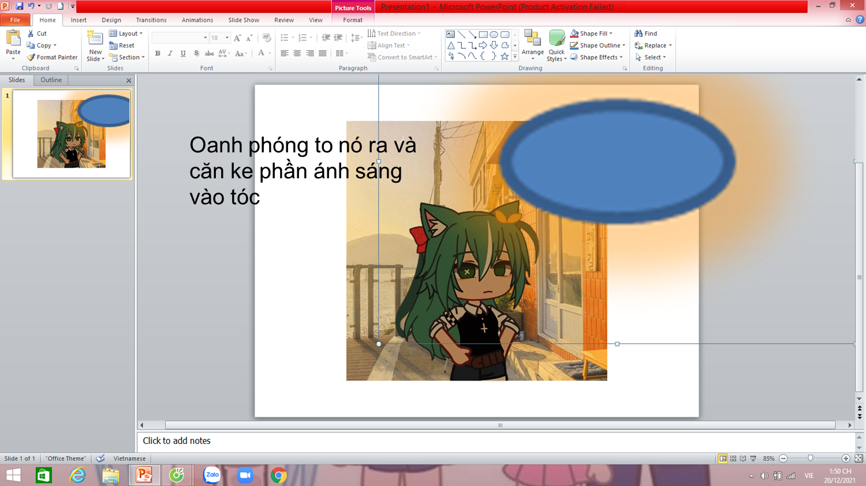Increase list indent level
Viewport: 866px width, 486px height.
(338, 38)
